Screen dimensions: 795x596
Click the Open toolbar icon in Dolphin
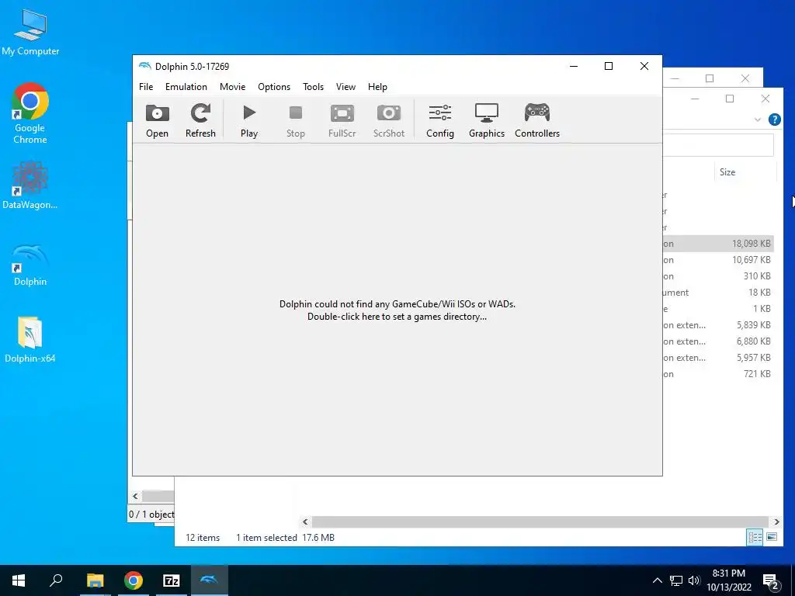157,120
